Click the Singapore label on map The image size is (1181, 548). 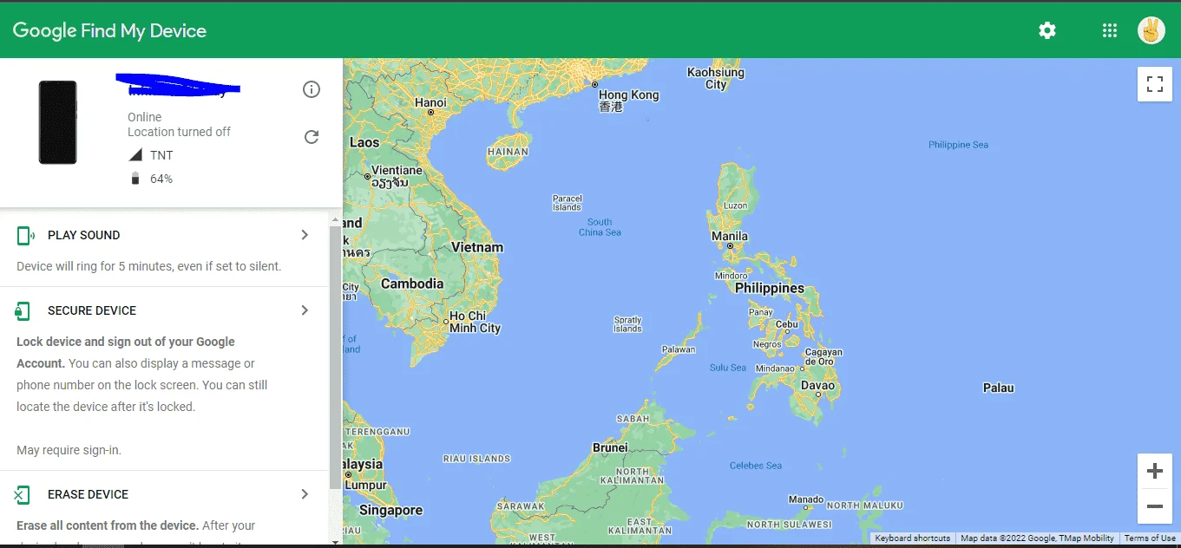pos(390,510)
